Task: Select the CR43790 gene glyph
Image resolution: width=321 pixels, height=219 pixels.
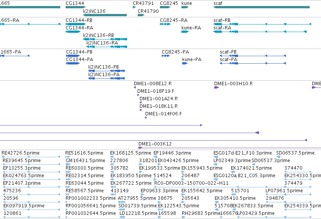Action: click(141, 15)
